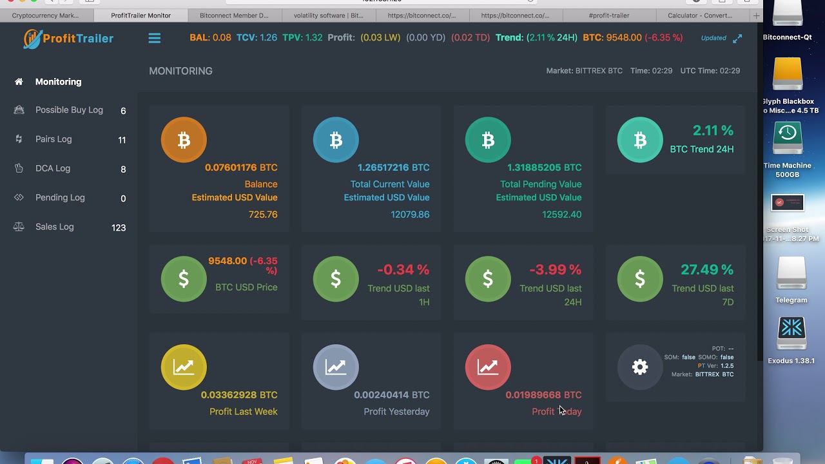
Task: Click the UTC Time: 02:29 text
Action: pos(710,71)
